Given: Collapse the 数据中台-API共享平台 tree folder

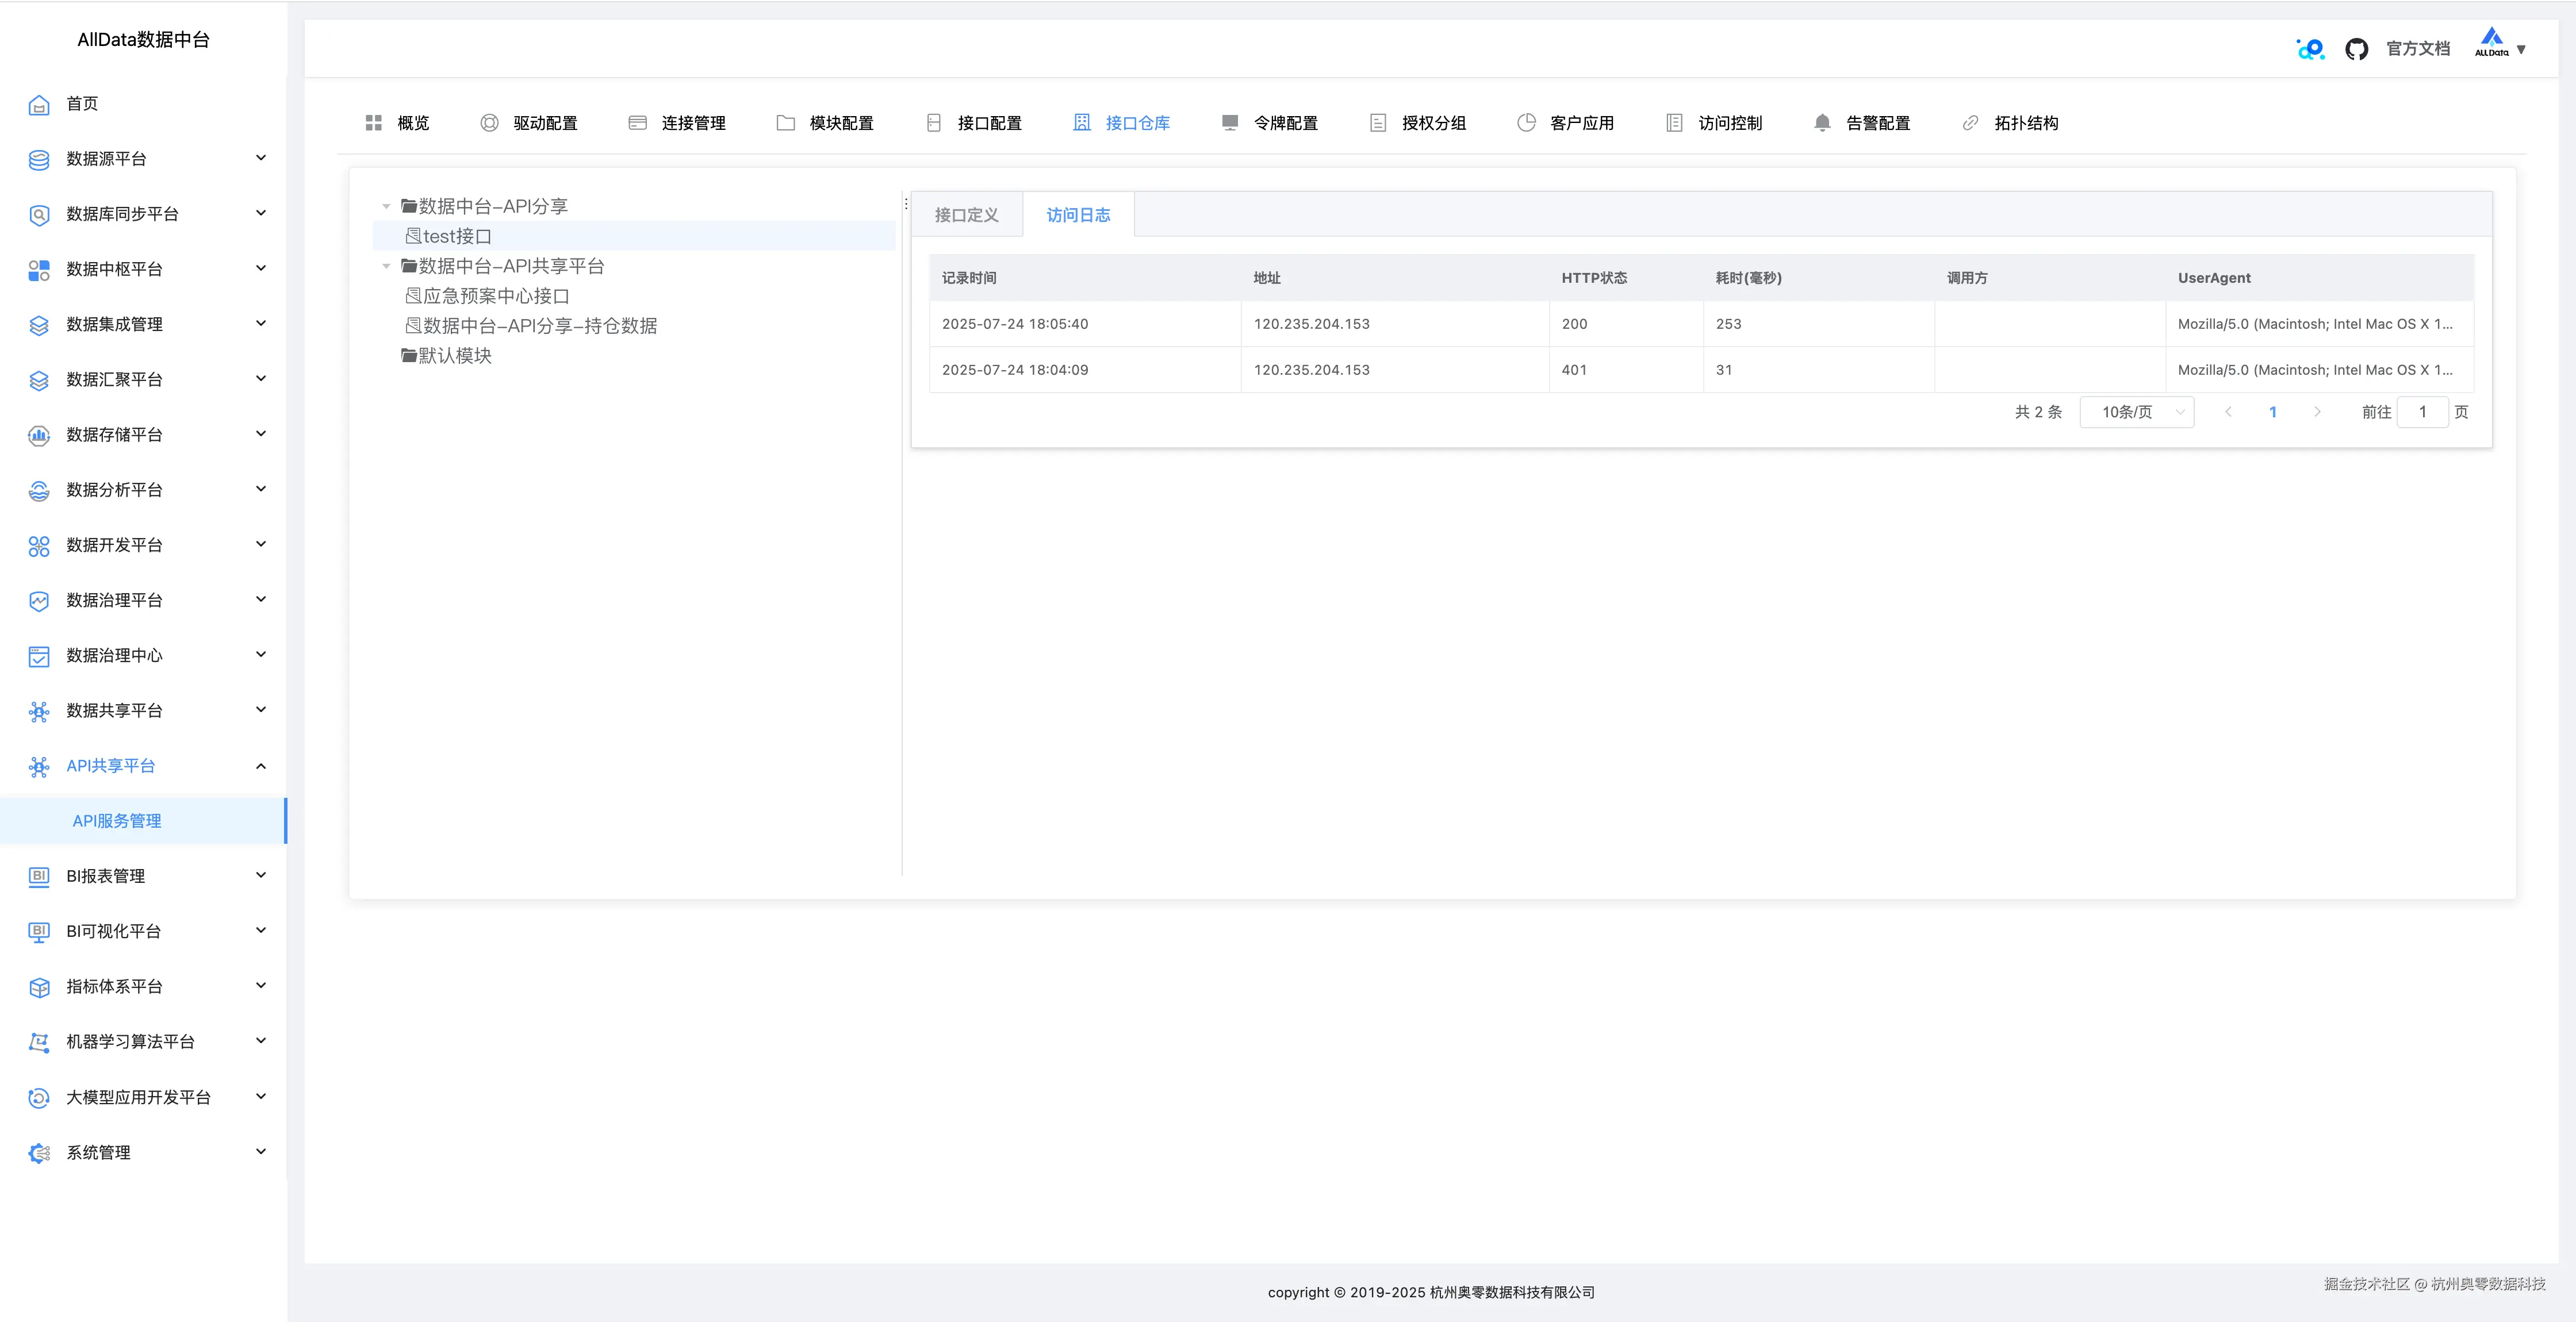Looking at the screenshot, I should pos(386,266).
